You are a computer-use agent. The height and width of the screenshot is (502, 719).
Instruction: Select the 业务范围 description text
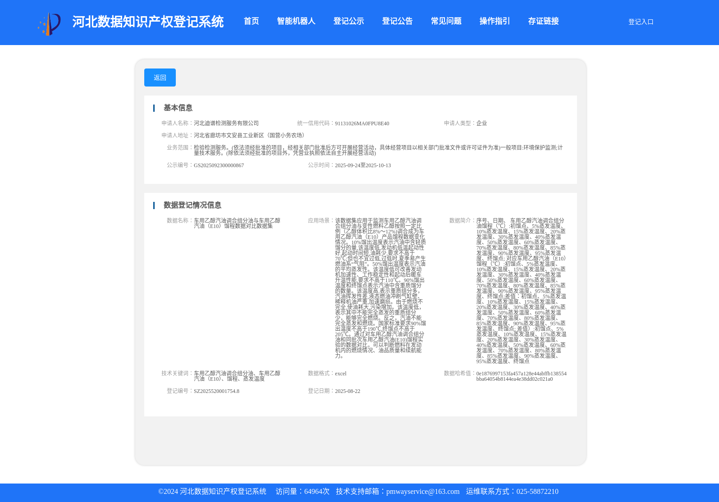pyautogui.click(x=378, y=151)
